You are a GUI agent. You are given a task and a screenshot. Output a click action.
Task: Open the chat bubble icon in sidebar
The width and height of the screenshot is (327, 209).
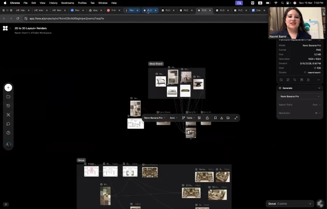pos(8,124)
